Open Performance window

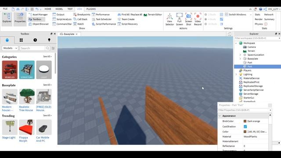(x=101, y=14)
